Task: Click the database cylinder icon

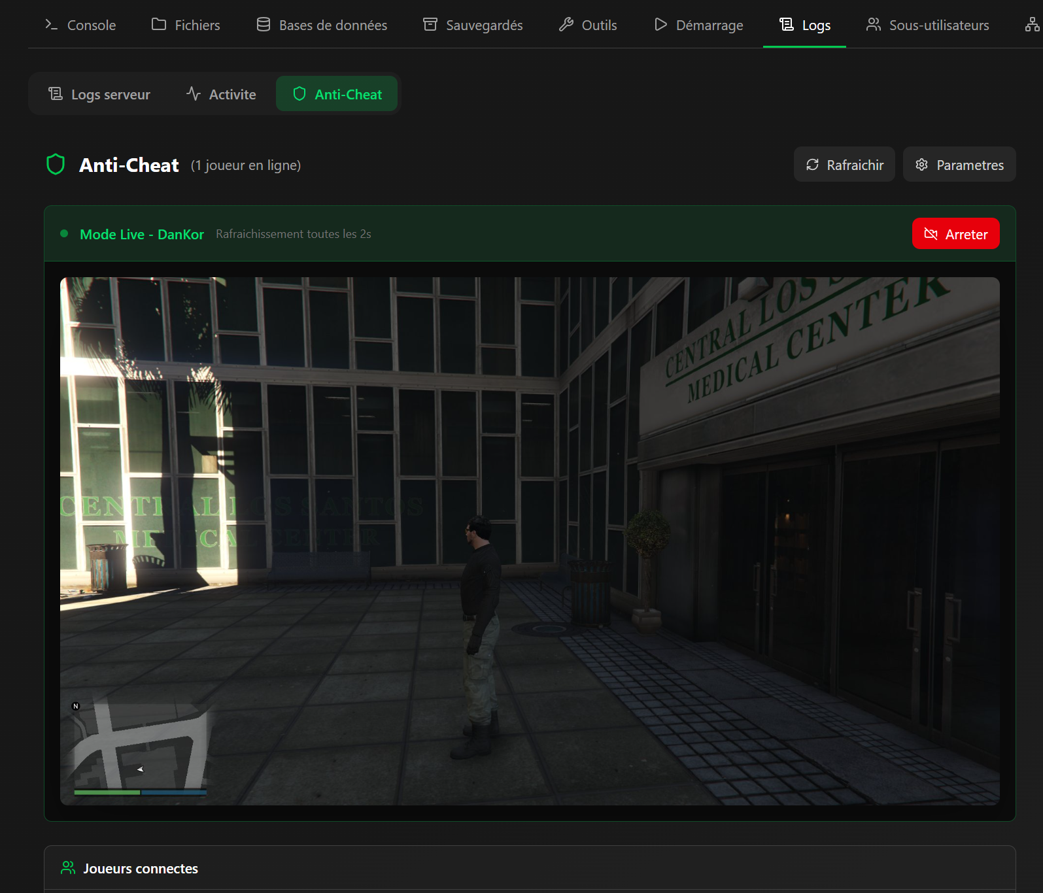Action: point(264,24)
